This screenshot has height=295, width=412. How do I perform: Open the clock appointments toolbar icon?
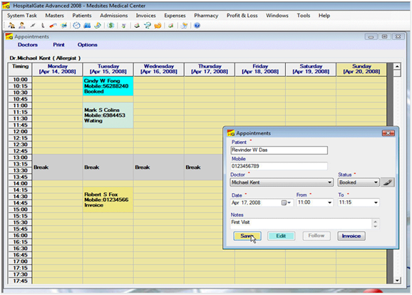tap(76, 26)
